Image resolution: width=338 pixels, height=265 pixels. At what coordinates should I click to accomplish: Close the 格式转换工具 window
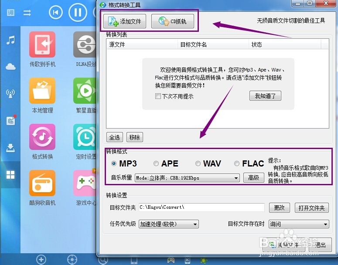pos(326,3)
